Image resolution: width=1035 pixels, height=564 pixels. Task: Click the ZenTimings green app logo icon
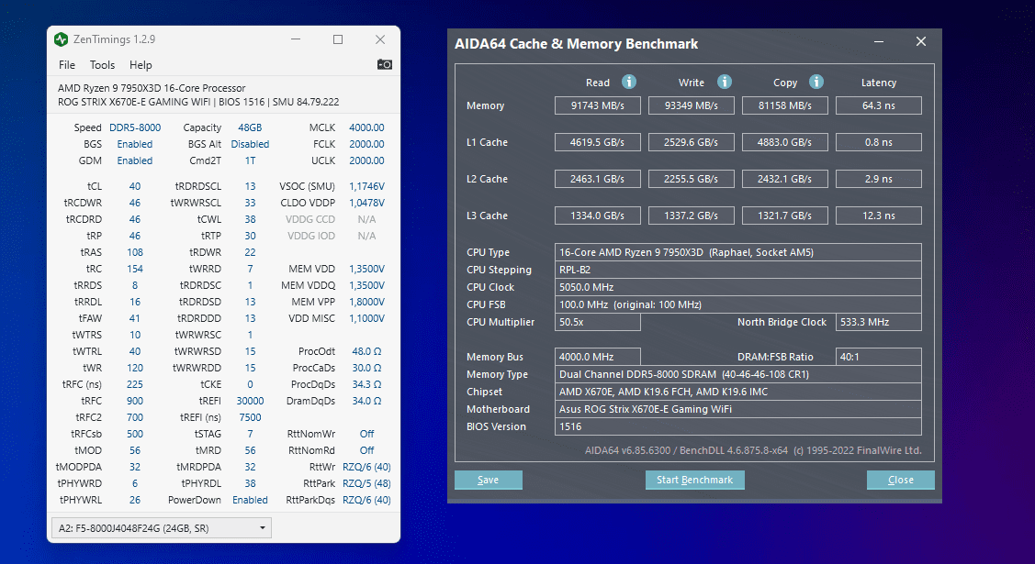pos(62,39)
